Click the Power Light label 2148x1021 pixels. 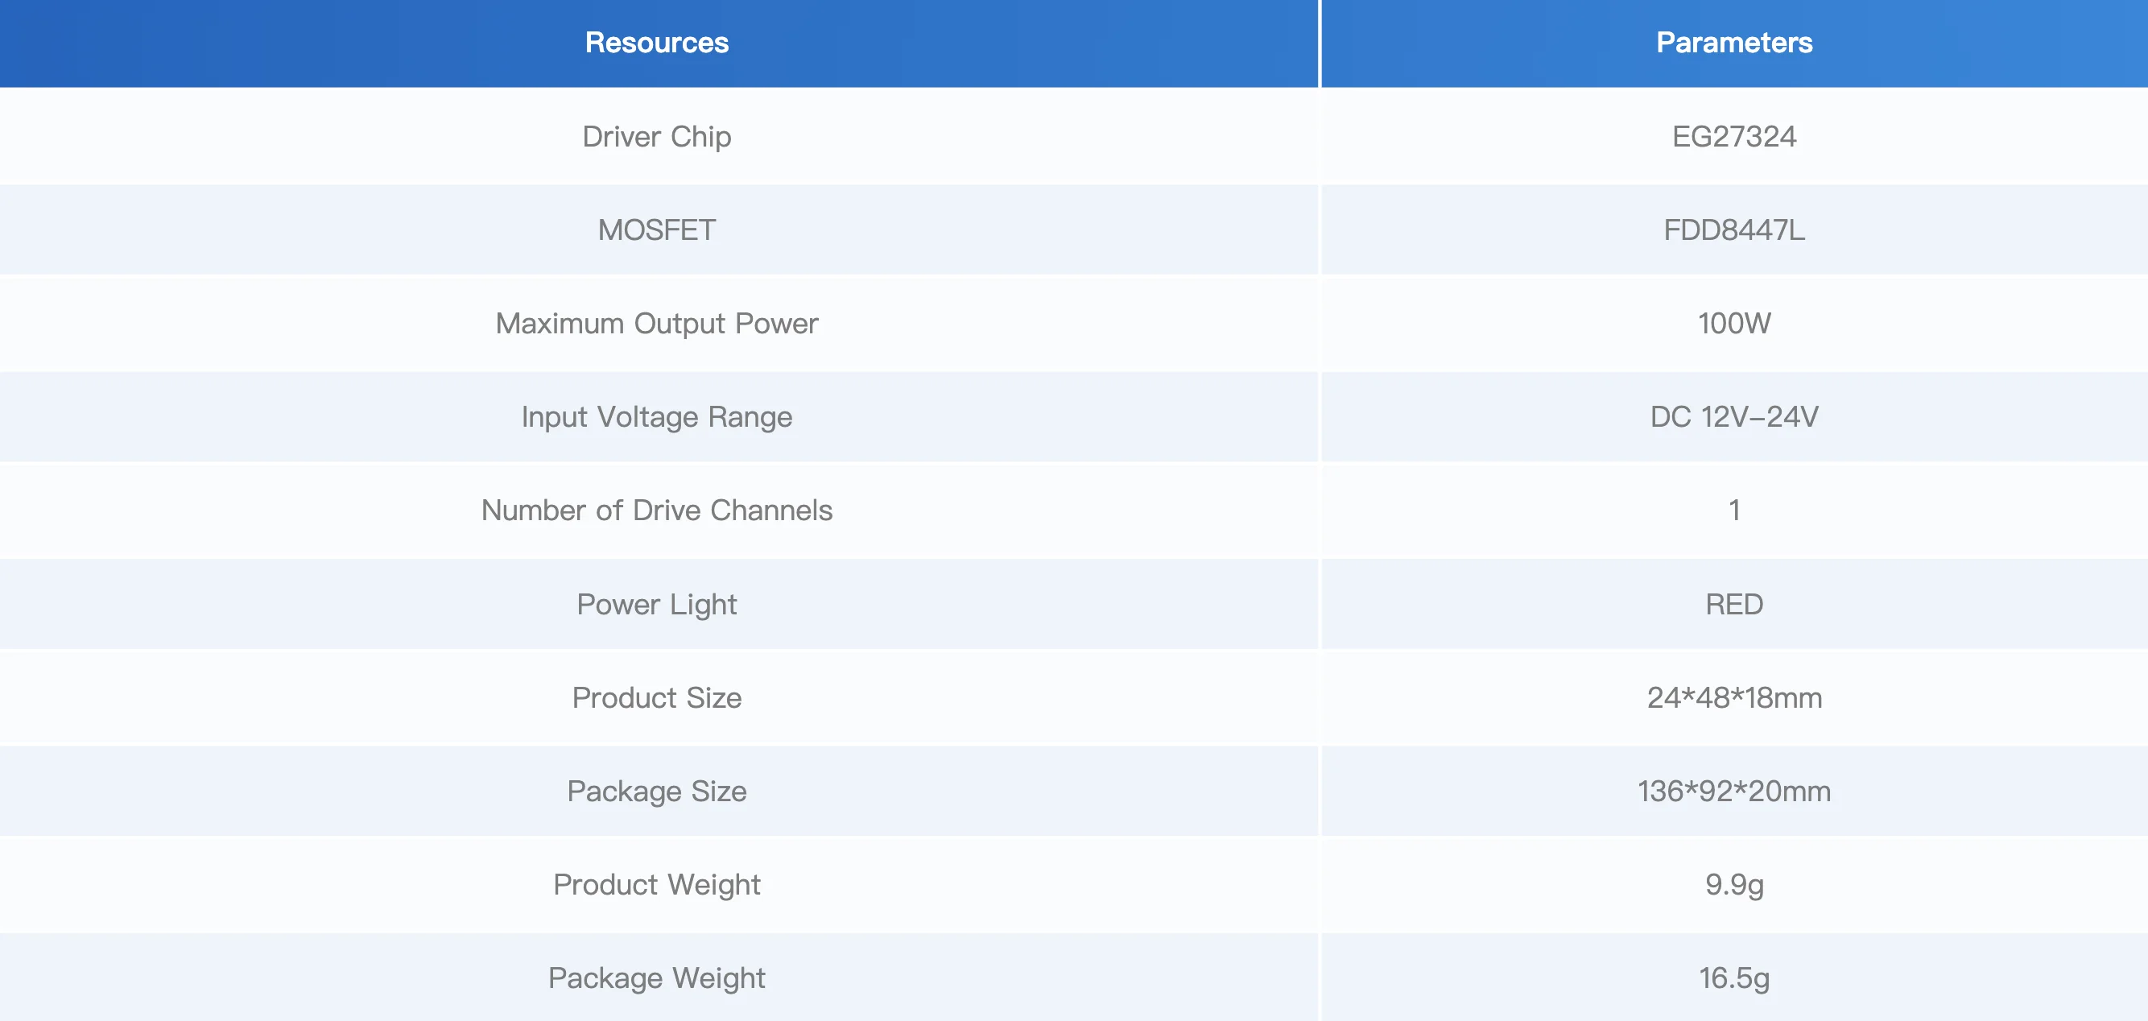656,605
